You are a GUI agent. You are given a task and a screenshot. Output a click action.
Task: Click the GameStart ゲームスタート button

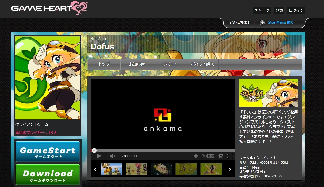pyautogui.click(x=48, y=151)
